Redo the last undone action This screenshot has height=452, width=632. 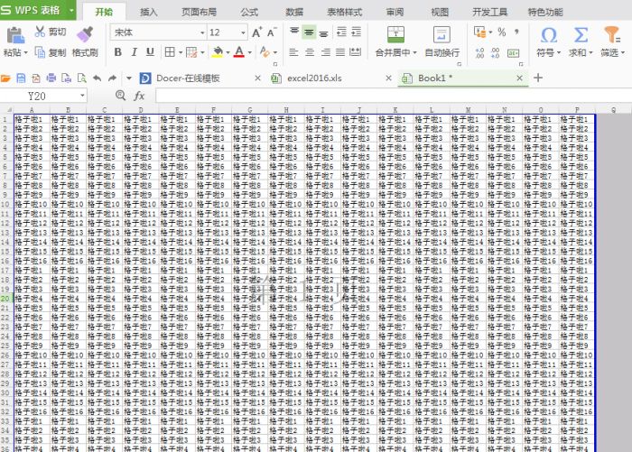pos(113,78)
